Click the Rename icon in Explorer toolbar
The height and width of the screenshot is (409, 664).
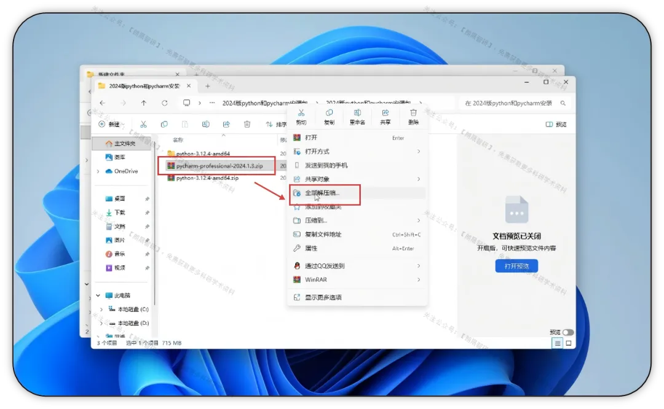pos(205,124)
